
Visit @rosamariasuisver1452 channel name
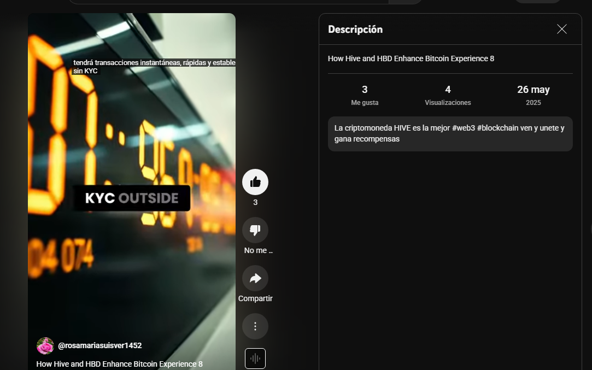click(100, 345)
